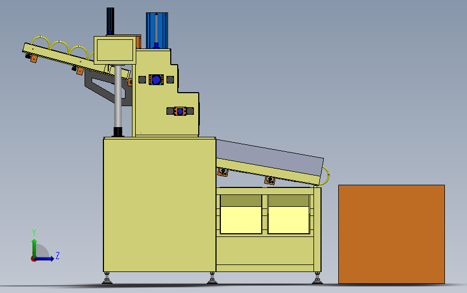Select the rightmost leveling foot under the frame
The height and width of the screenshot is (293, 467).
(x=317, y=278)
